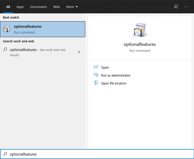
Task: Click the optionalfeatures title in preview pane
Action: (x=140, y=44)
